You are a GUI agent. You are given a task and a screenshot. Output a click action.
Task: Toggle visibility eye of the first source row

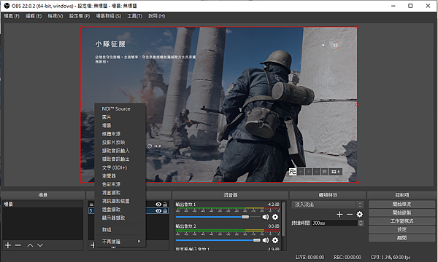[x=158, y=205]
